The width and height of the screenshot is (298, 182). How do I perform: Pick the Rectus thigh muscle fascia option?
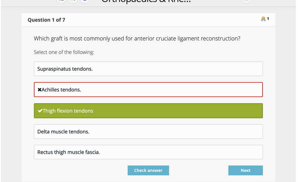(x=148, y=152)
